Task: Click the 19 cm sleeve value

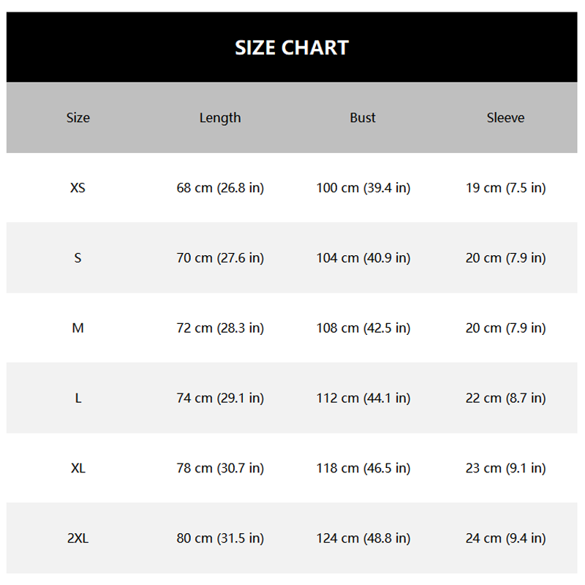Action: tap(505, 188)
